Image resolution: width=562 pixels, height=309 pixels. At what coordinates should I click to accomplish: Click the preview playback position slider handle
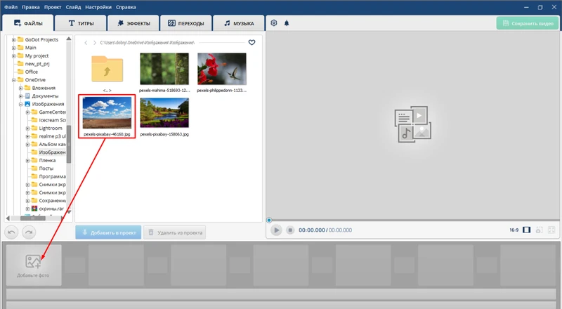[x=269, y=221]
